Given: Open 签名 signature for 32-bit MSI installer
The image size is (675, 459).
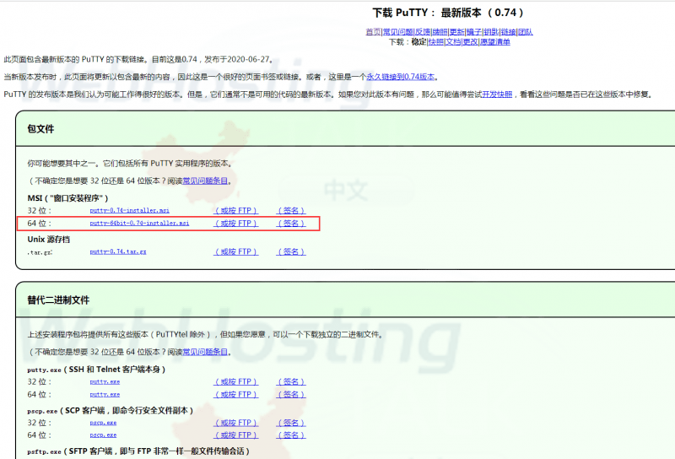Looking at the screenshot, I should [291, 211].
